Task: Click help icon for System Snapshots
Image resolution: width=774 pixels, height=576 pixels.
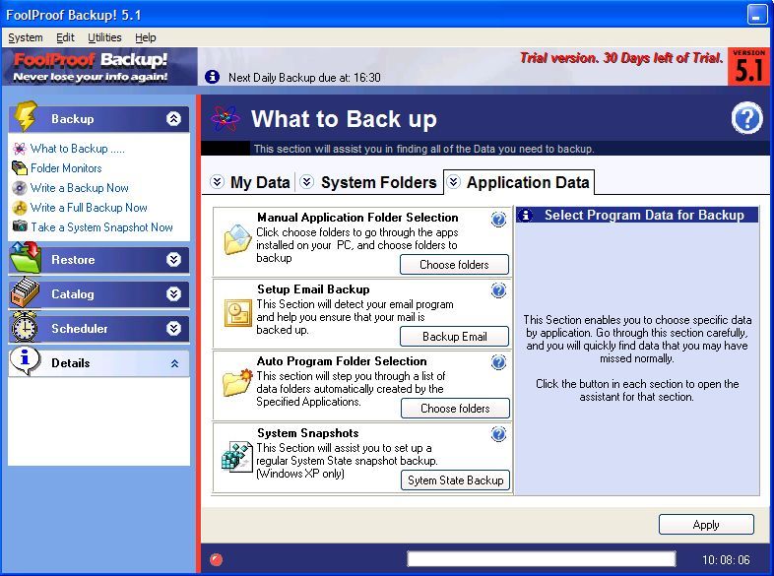Action: pyautogui.click(x=498, y=434)
